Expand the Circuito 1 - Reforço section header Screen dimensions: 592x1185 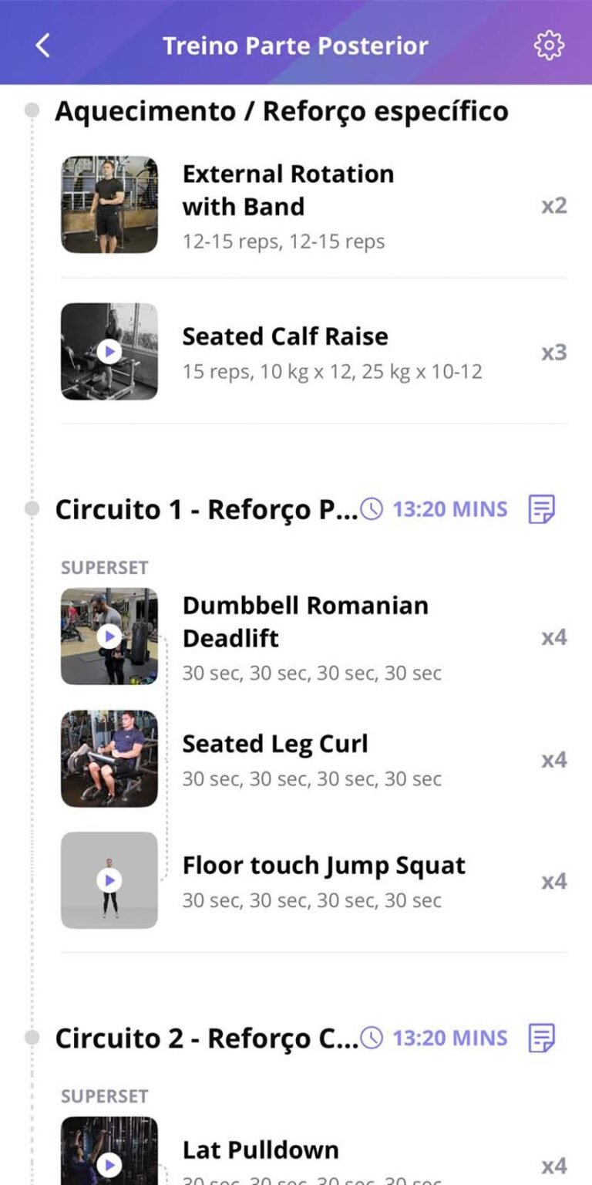point(207,510)
